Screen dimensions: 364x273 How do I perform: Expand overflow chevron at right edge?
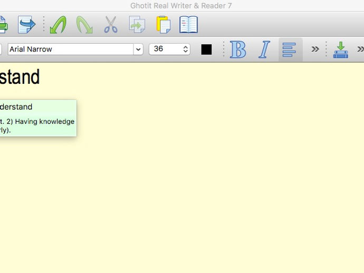360,49
